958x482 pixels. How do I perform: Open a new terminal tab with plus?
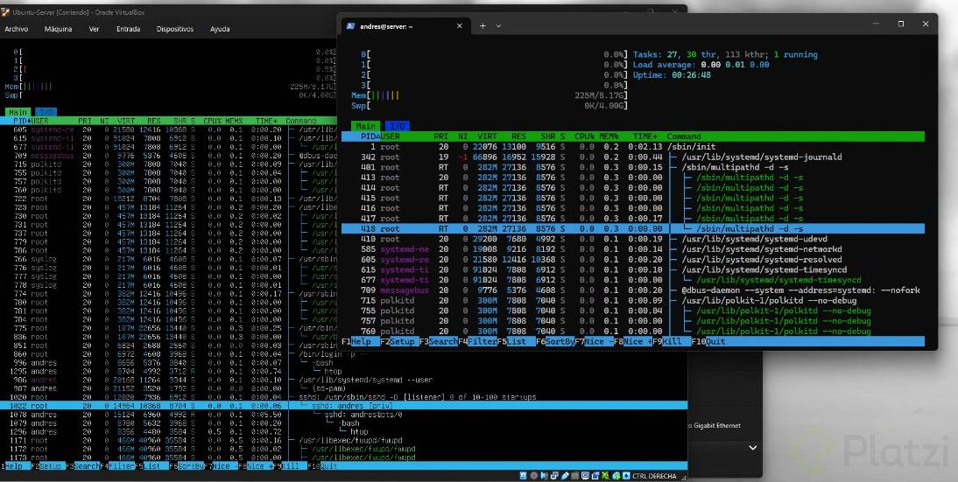click(x=482, y=26)
